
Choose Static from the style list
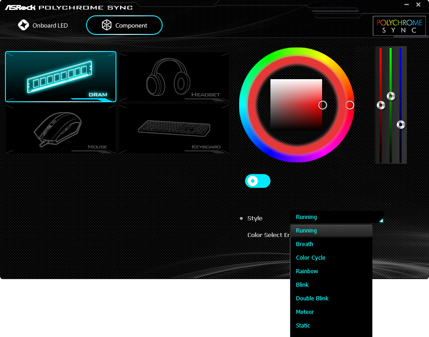coord(331,326)
